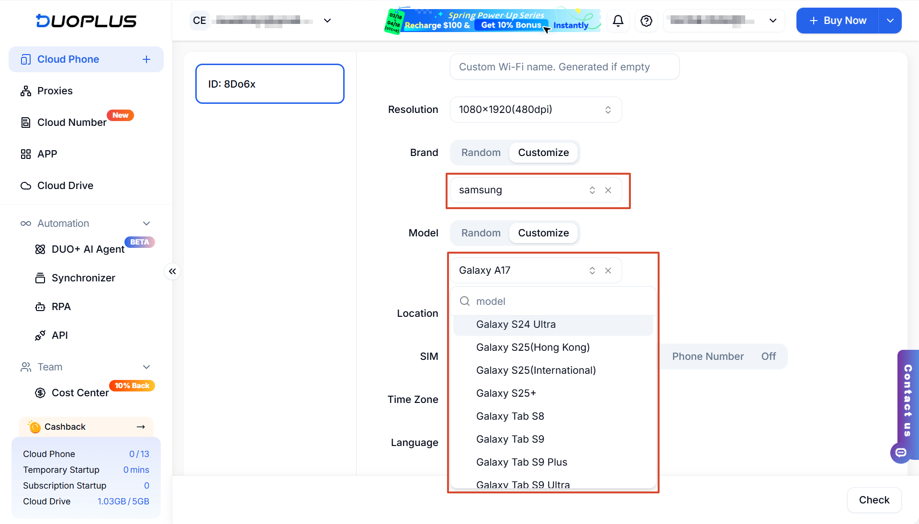
Task: Click the Proxies network icon
Action: [25, 91]
